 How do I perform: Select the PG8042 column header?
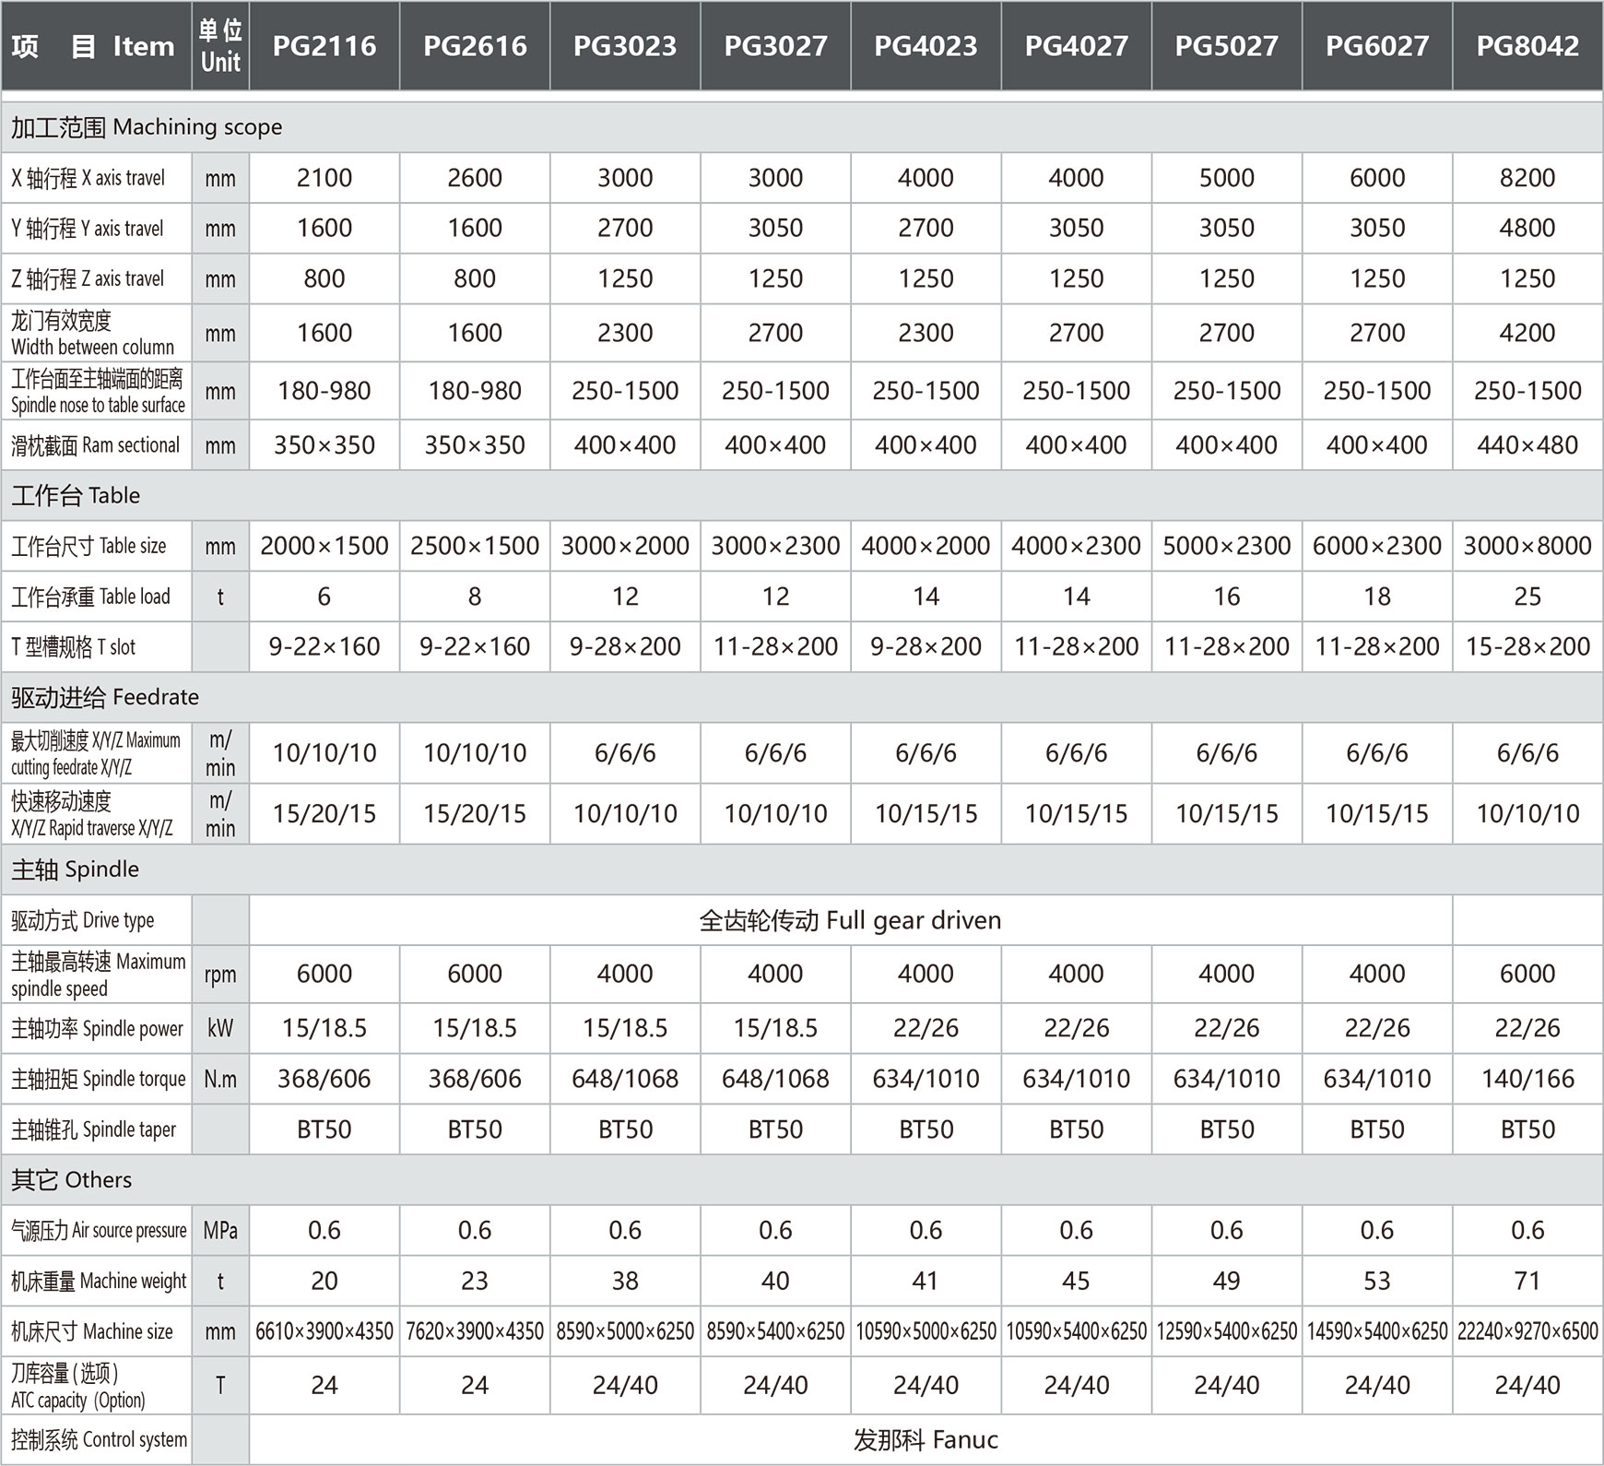[x=1527, y=46]
